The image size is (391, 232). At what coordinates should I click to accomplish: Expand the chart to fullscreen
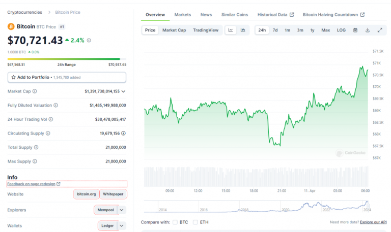(380, 30)
